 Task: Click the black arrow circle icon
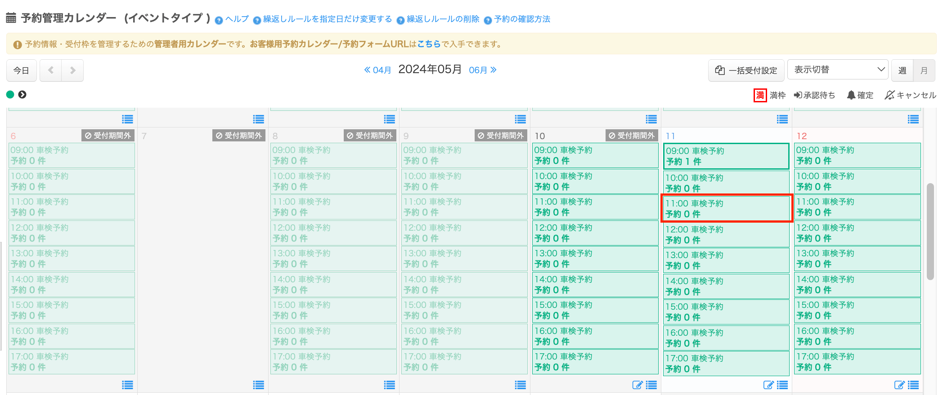pos(22,95)
